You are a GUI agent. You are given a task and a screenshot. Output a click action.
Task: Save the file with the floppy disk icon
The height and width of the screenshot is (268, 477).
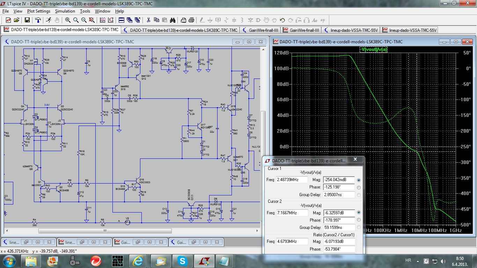[27, 20]
